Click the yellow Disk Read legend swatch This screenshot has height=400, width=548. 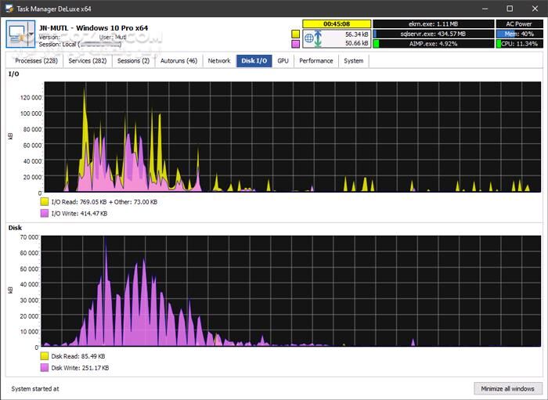tap(45, 355)
